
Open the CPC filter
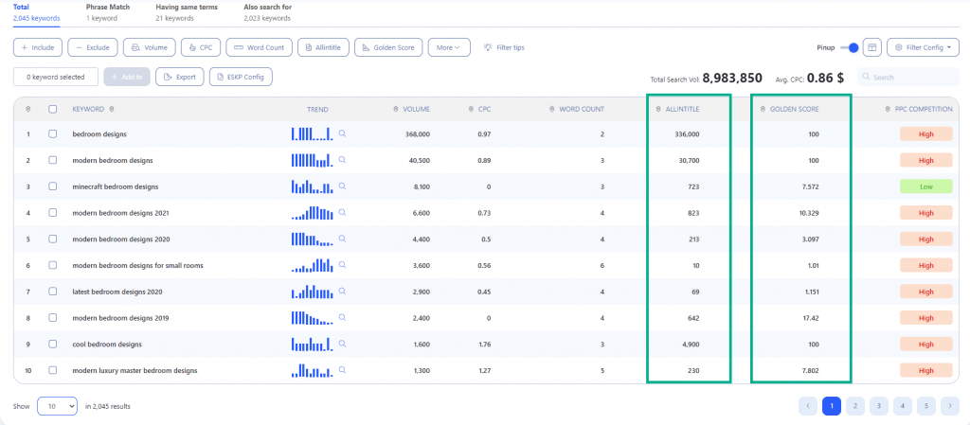(x=201, y=47)
